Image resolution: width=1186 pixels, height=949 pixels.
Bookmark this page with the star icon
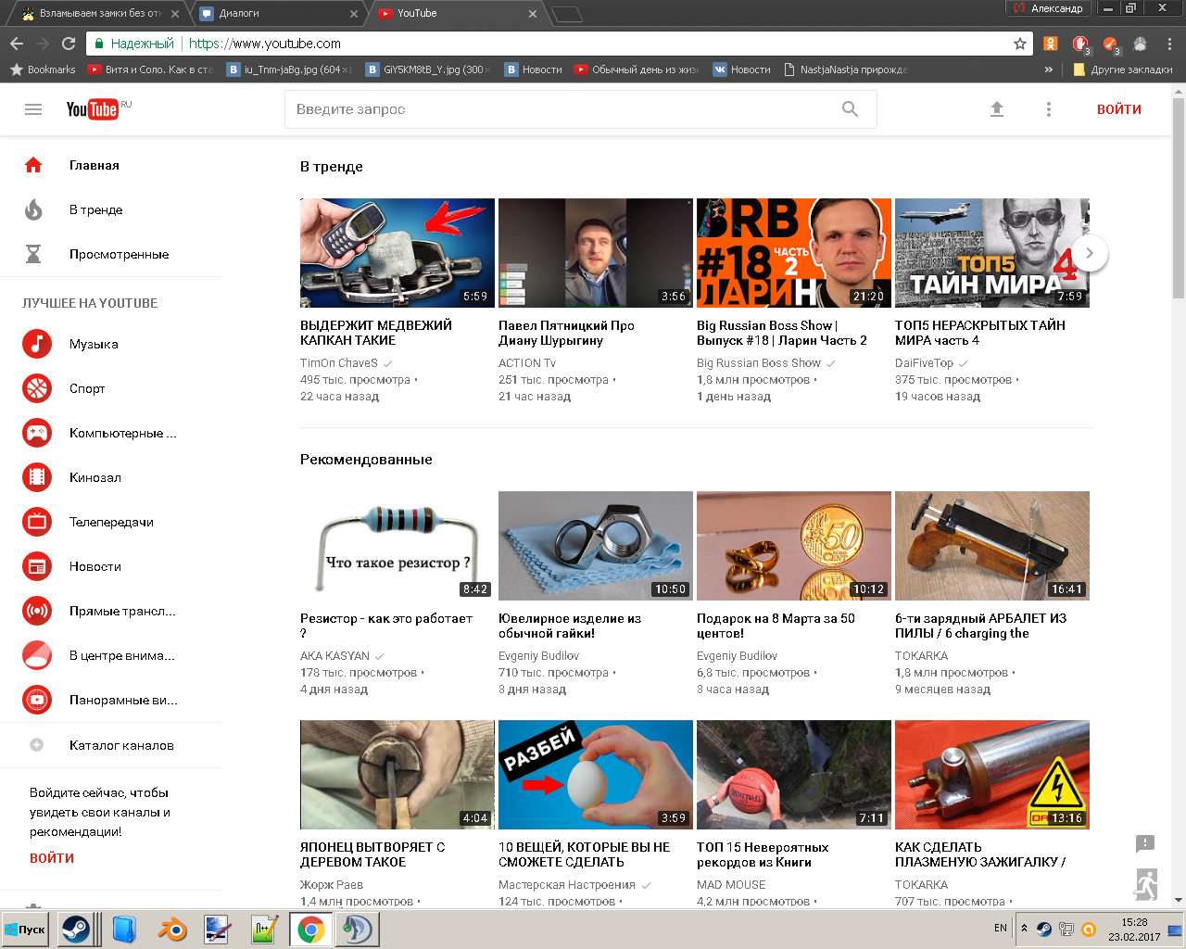[1020, 44]
